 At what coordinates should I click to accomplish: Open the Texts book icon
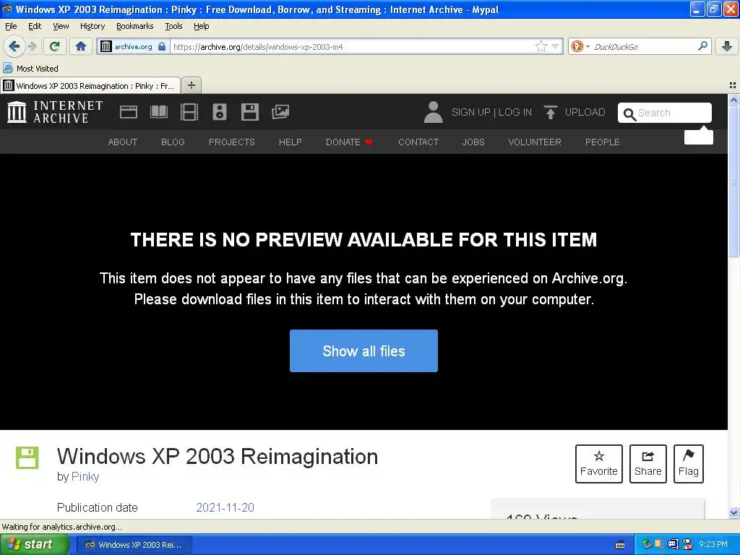(158, 112)
